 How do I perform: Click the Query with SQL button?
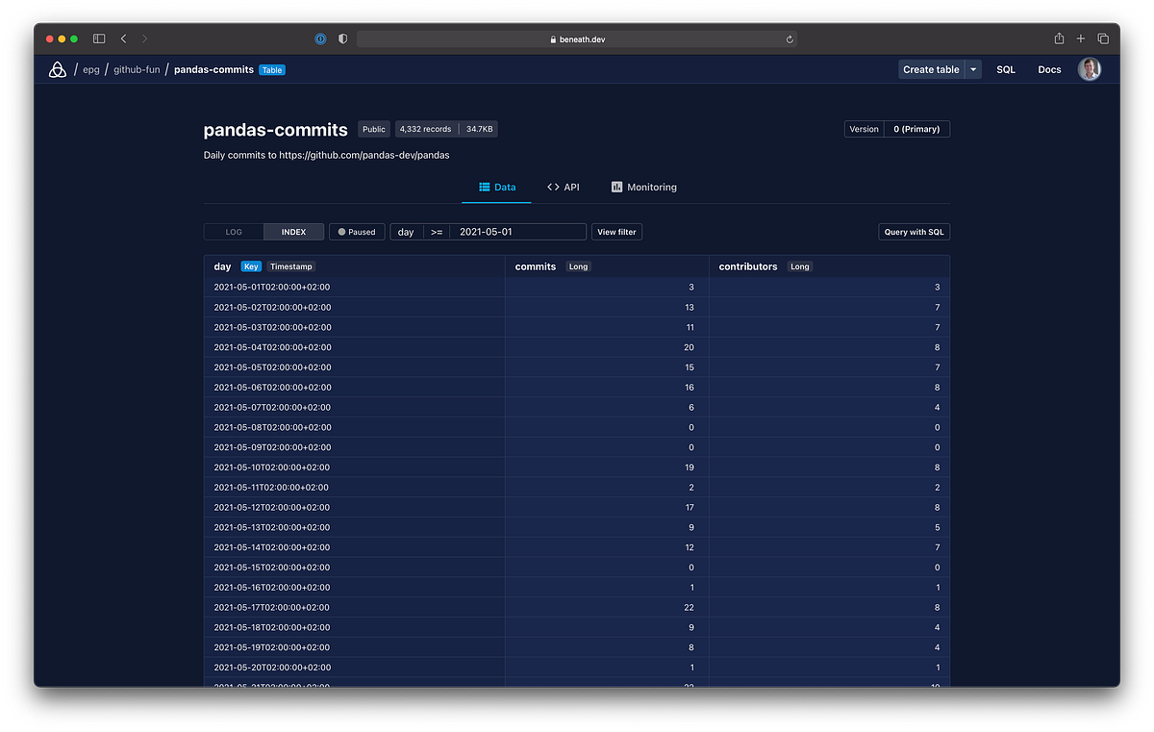coord(914,231)
